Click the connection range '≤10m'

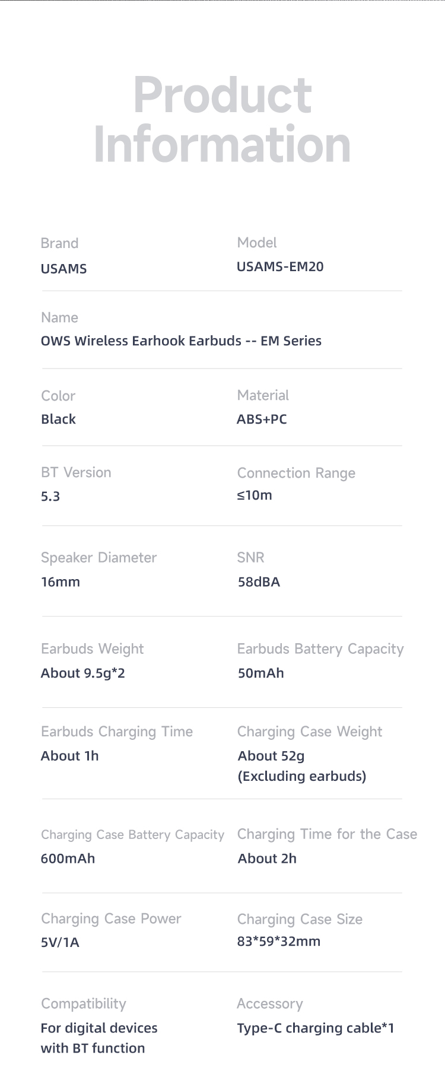click(255, 495)
